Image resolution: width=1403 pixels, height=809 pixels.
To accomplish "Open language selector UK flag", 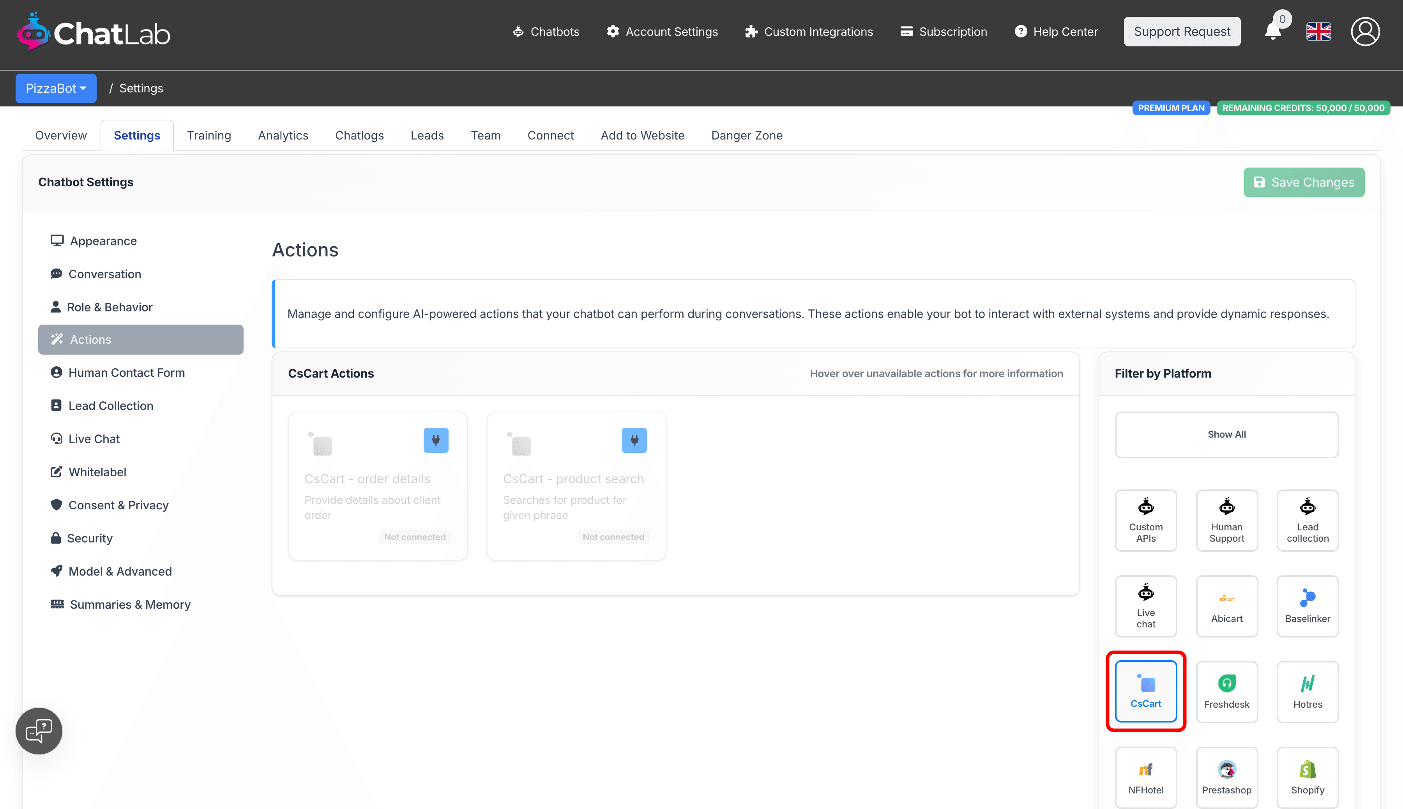I will click(1318, 32).
